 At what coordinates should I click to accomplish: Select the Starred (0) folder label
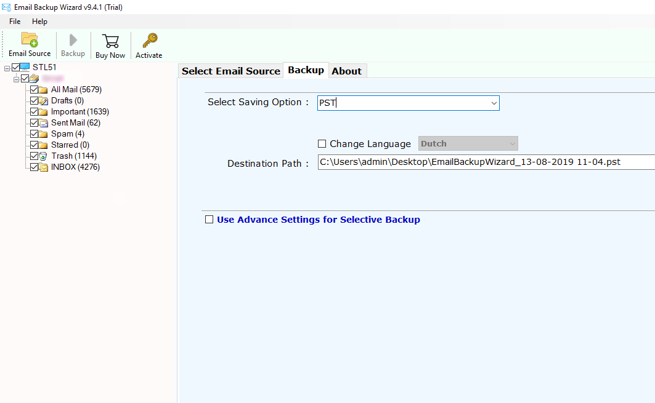(x=70, y=145)
